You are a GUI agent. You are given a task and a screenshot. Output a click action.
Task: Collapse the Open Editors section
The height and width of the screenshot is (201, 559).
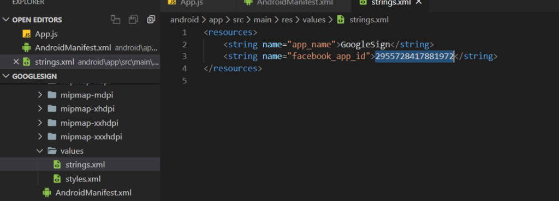tap(5, 20)
